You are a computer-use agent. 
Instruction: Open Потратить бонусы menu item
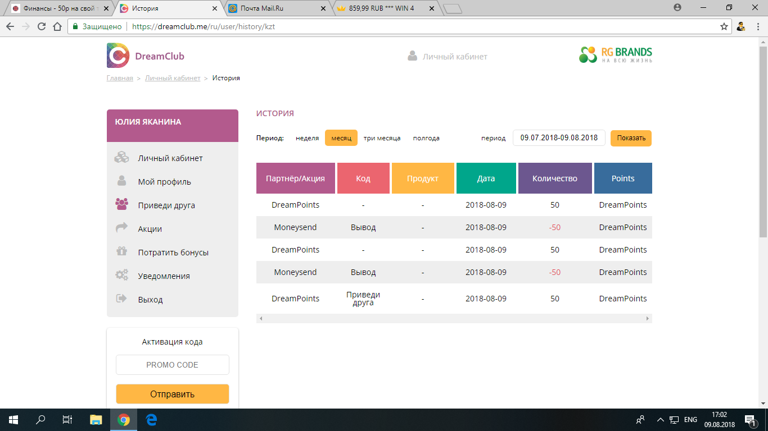click(x=173, y=253)
